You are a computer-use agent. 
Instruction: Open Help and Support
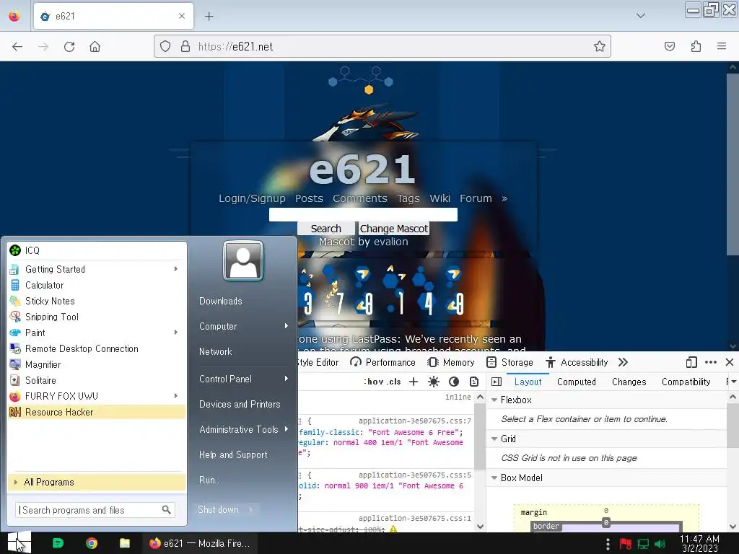click(x=233, y=454)
